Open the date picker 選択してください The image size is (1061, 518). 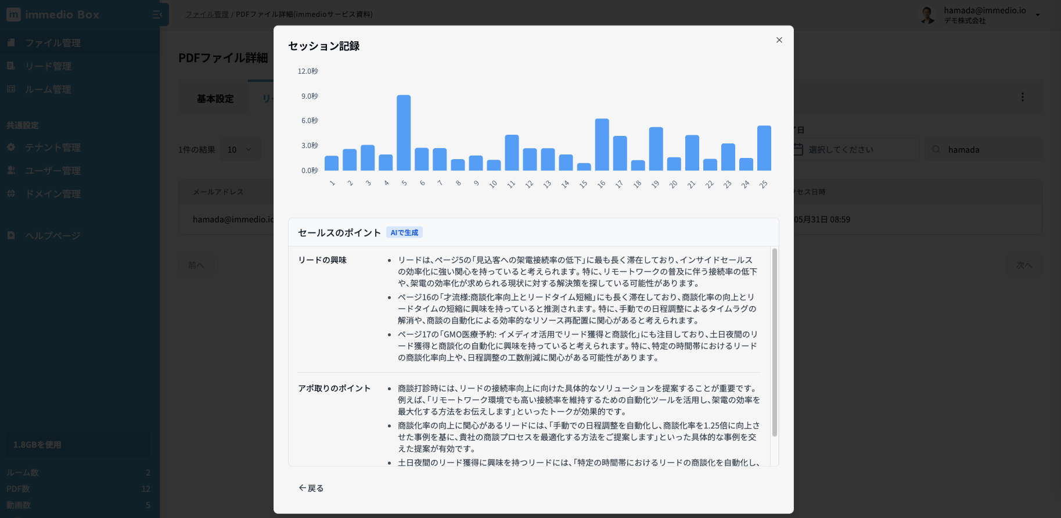pos(854,150)
